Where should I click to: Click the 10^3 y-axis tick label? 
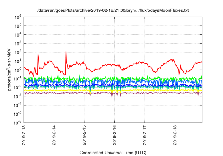point(18,44)
